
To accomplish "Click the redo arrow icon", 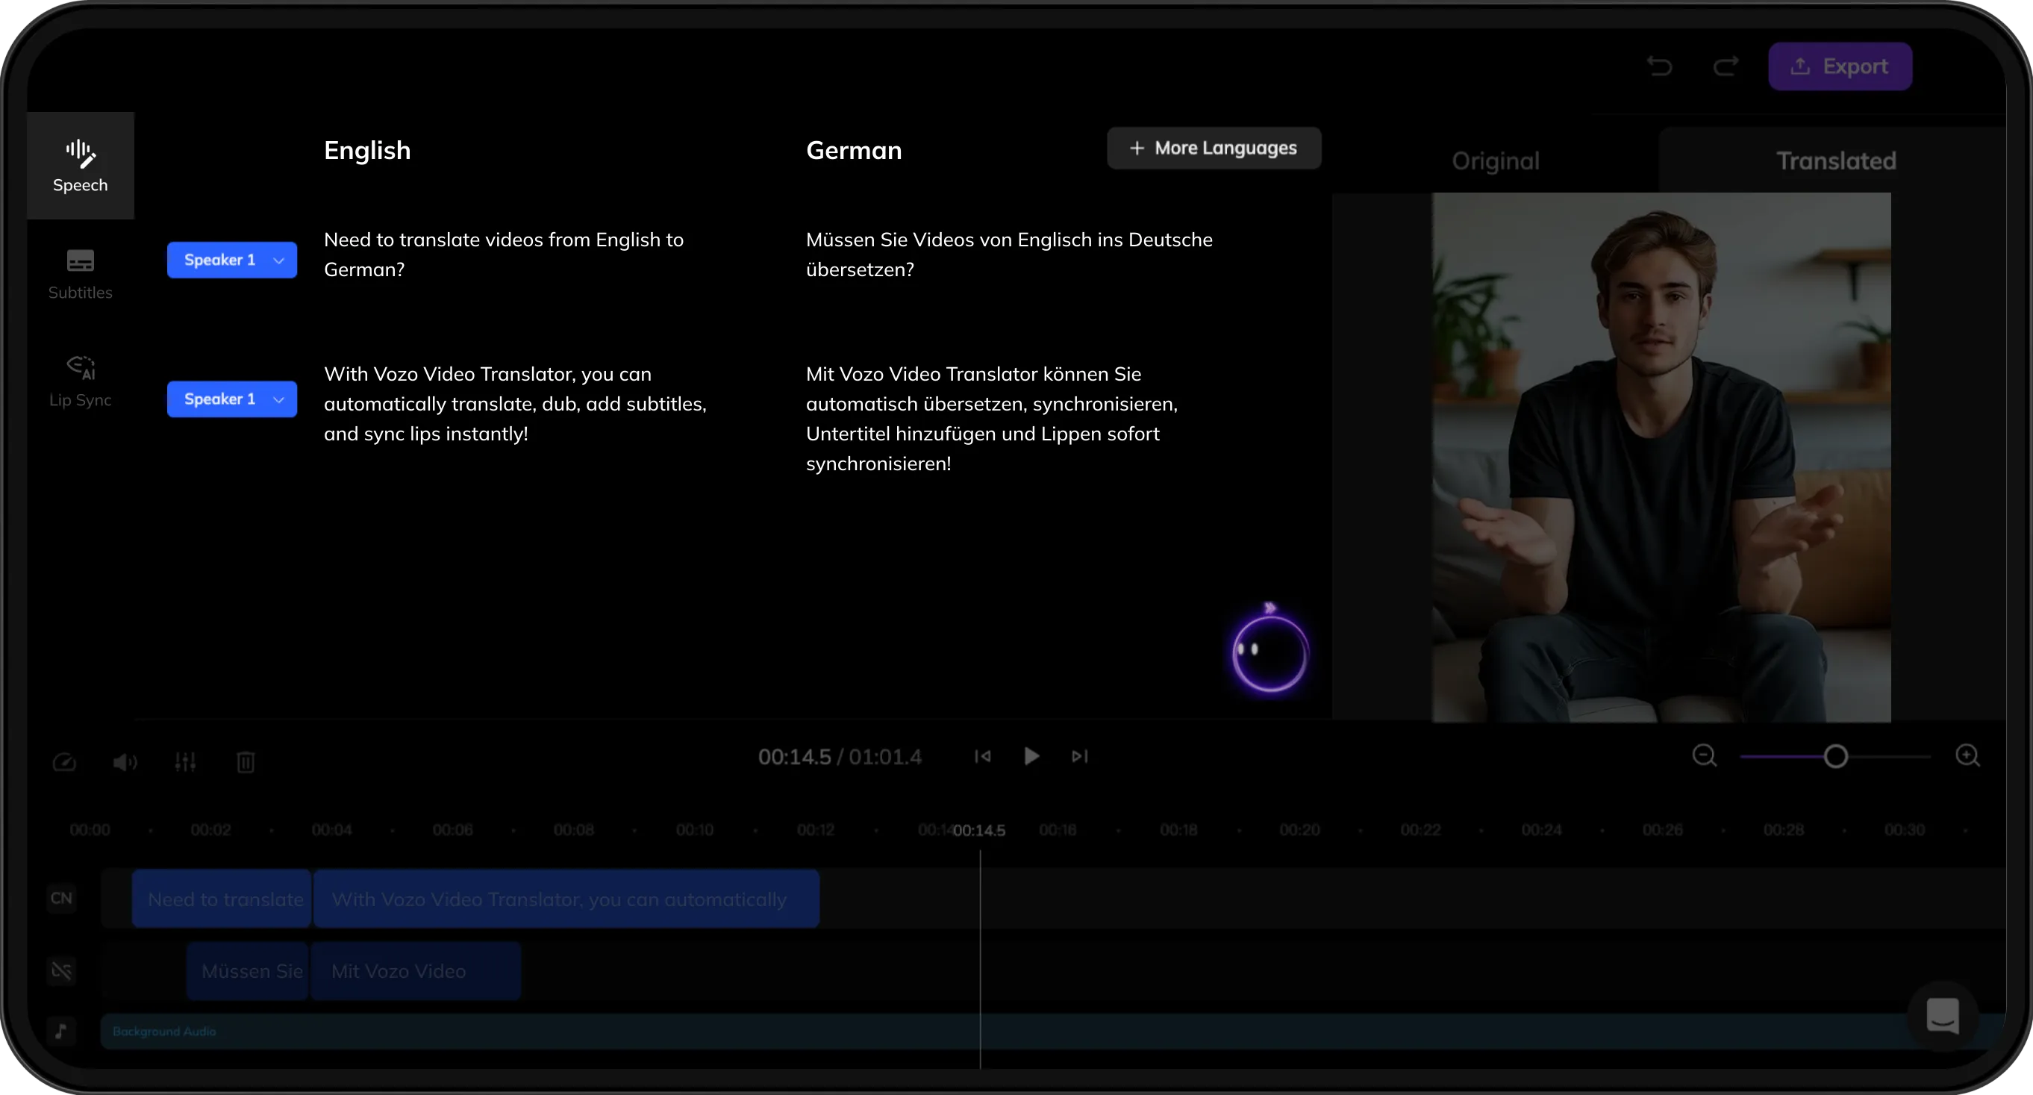I will click(x=1726, y=66).
